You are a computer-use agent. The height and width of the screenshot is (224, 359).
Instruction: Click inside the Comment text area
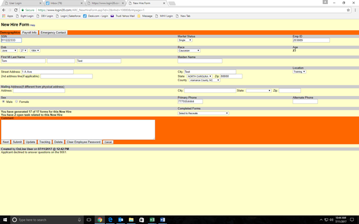tap(78, 130)
